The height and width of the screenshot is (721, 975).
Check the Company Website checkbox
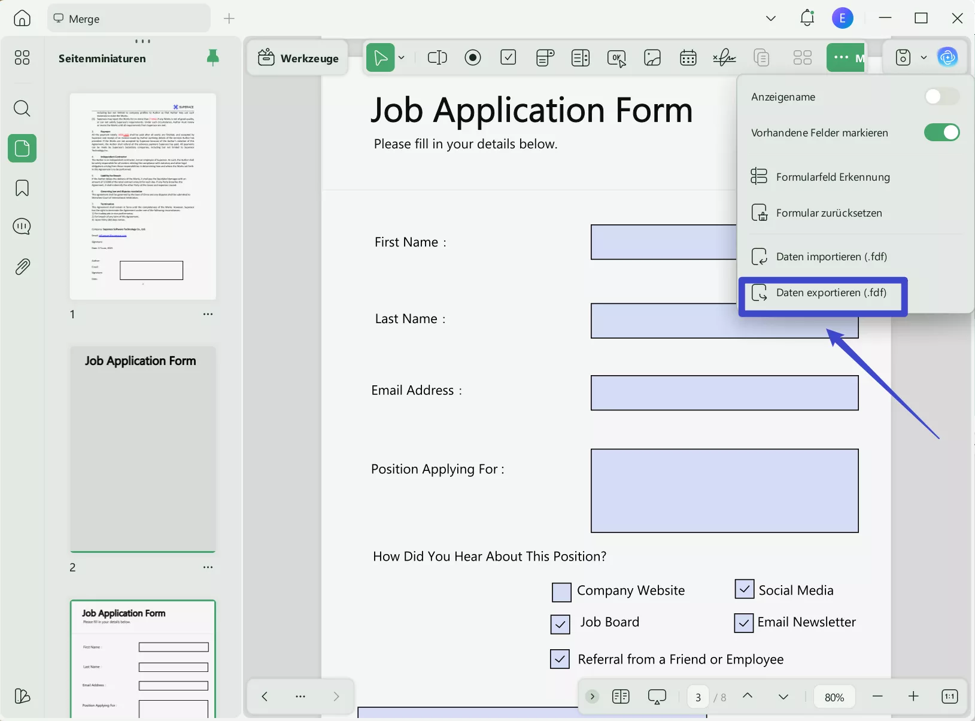coord(561,592)
